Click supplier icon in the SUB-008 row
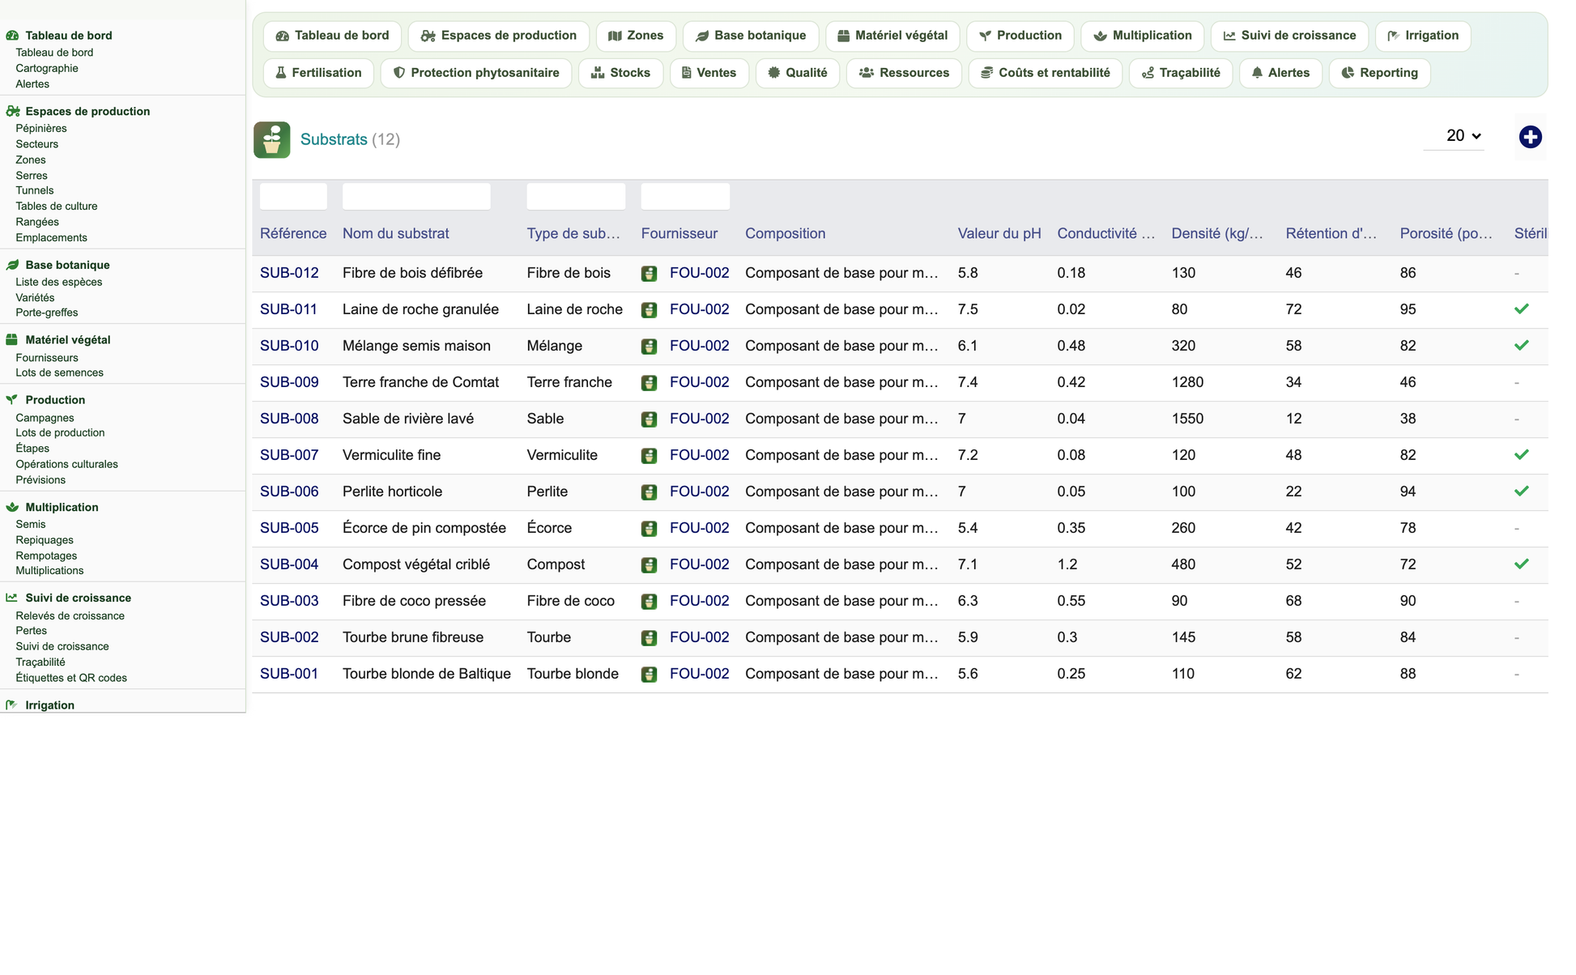Image resolution: width=1576 pixels, height=975 pixels. (x=649, y=419)
